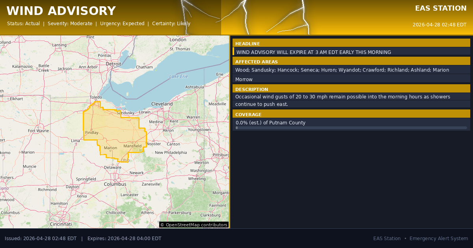Click the Morrow affected area entry

tap(244, 80)
